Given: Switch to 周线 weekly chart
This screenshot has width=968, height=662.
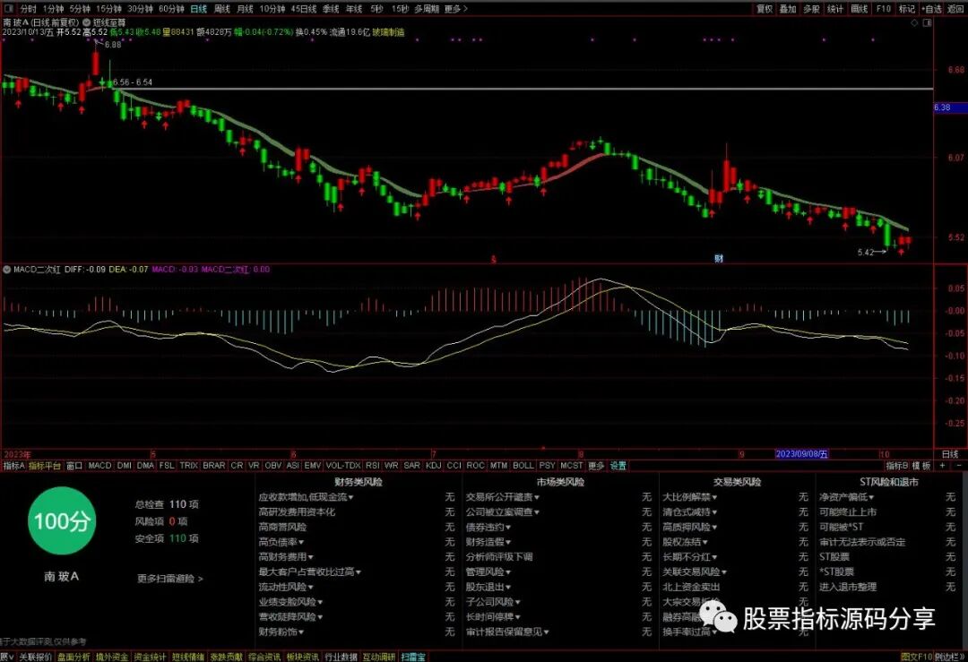Looking at the screenshot, I should click(x=222, y=9).
